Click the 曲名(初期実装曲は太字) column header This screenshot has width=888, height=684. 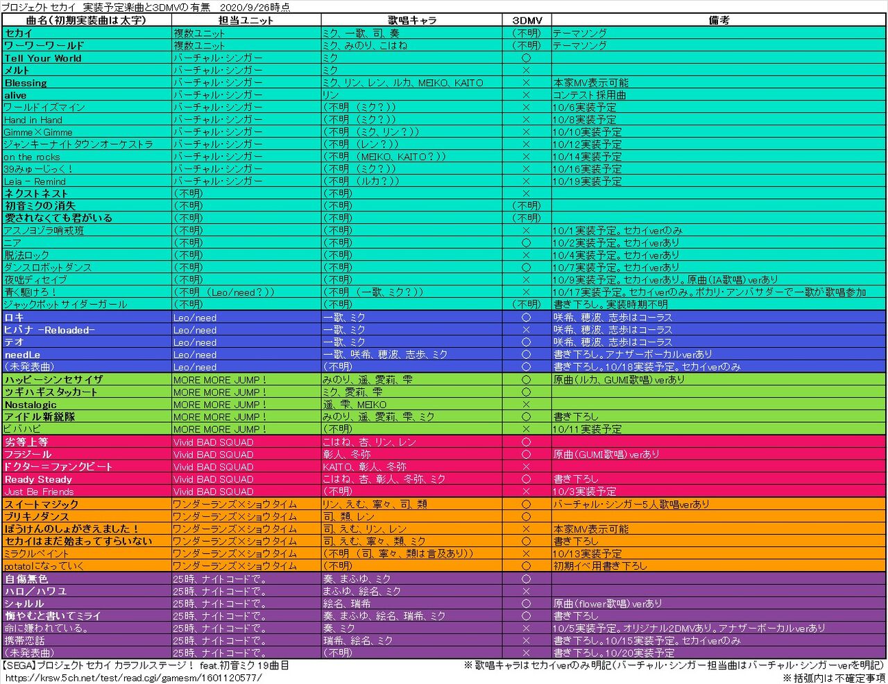tap(87, 20)
